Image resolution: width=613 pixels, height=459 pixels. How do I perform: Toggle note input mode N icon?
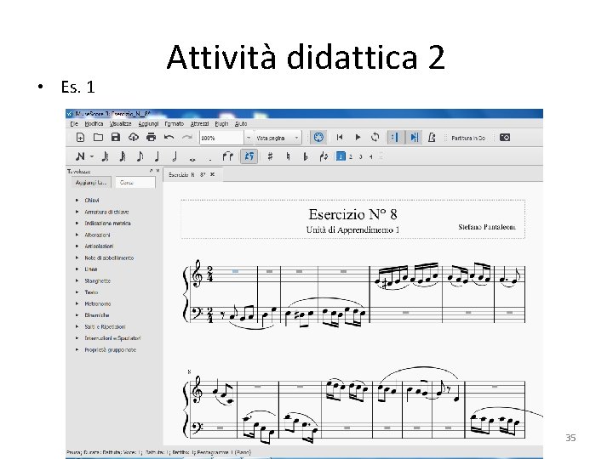pos(80,157)
